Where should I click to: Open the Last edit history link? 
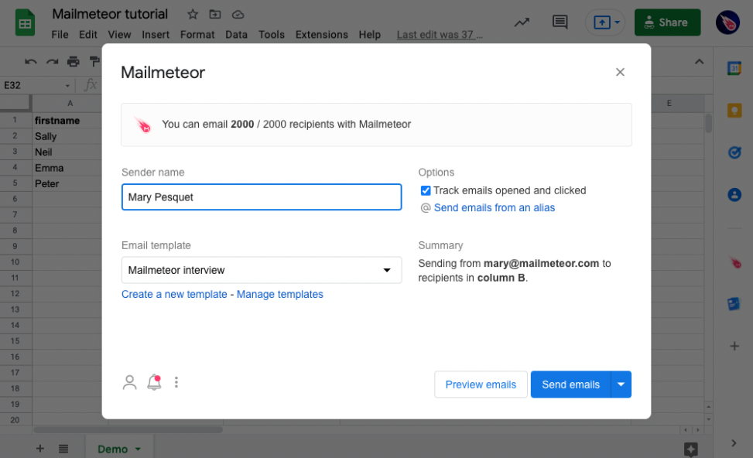[440, 35]
